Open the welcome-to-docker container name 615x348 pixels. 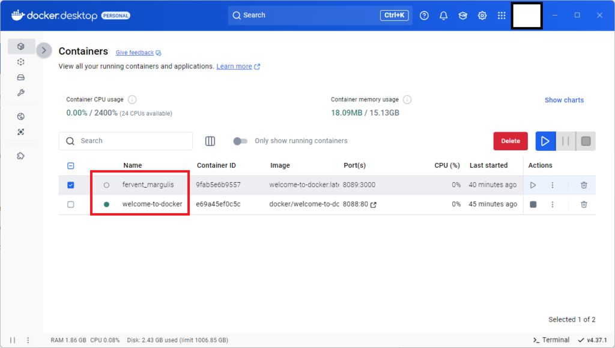click(152, 204)
